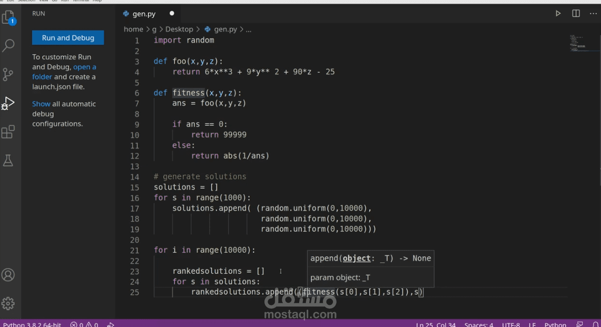Click the '# generate solutions' comment
The width and height of the screenshot is (601, 327).
(200, 177)
